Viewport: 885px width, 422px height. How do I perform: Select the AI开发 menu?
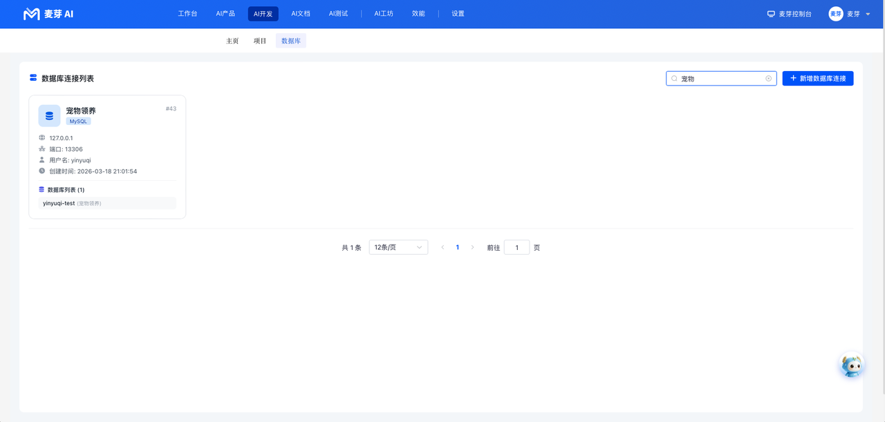pyautogui.click(x=263, y=14)
